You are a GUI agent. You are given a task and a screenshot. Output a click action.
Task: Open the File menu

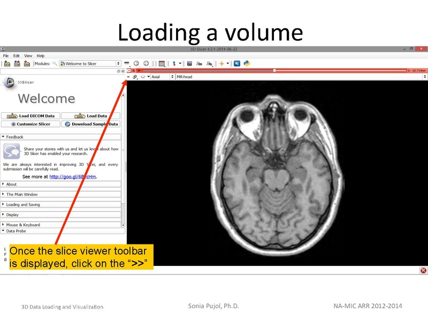(6, 56)
